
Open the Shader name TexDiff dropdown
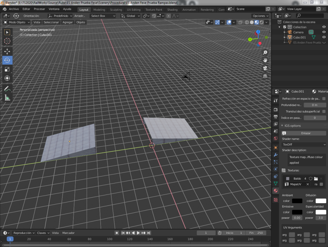tap(303, 144)
